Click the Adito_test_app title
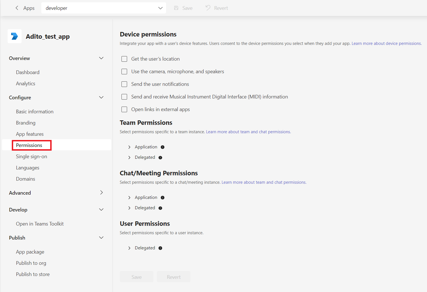This screenshot has width=427, height=292. click(x=48, y=36)
